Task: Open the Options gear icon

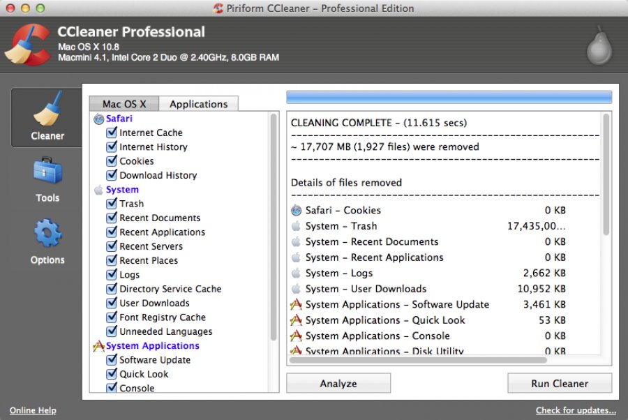Action: pos(47,232)
